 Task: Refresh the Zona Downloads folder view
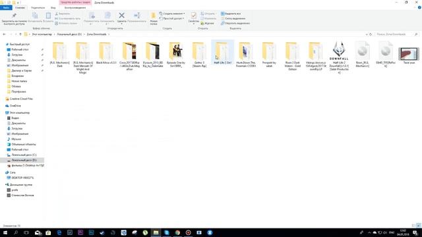click(371, 34)
